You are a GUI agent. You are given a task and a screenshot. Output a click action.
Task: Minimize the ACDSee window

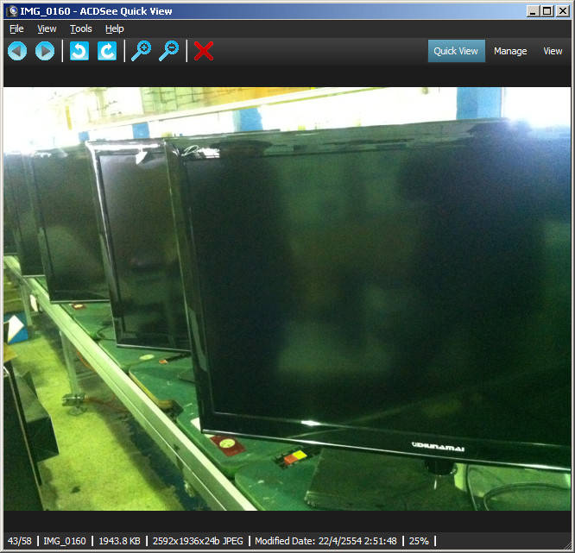click(x=533, y=11)
